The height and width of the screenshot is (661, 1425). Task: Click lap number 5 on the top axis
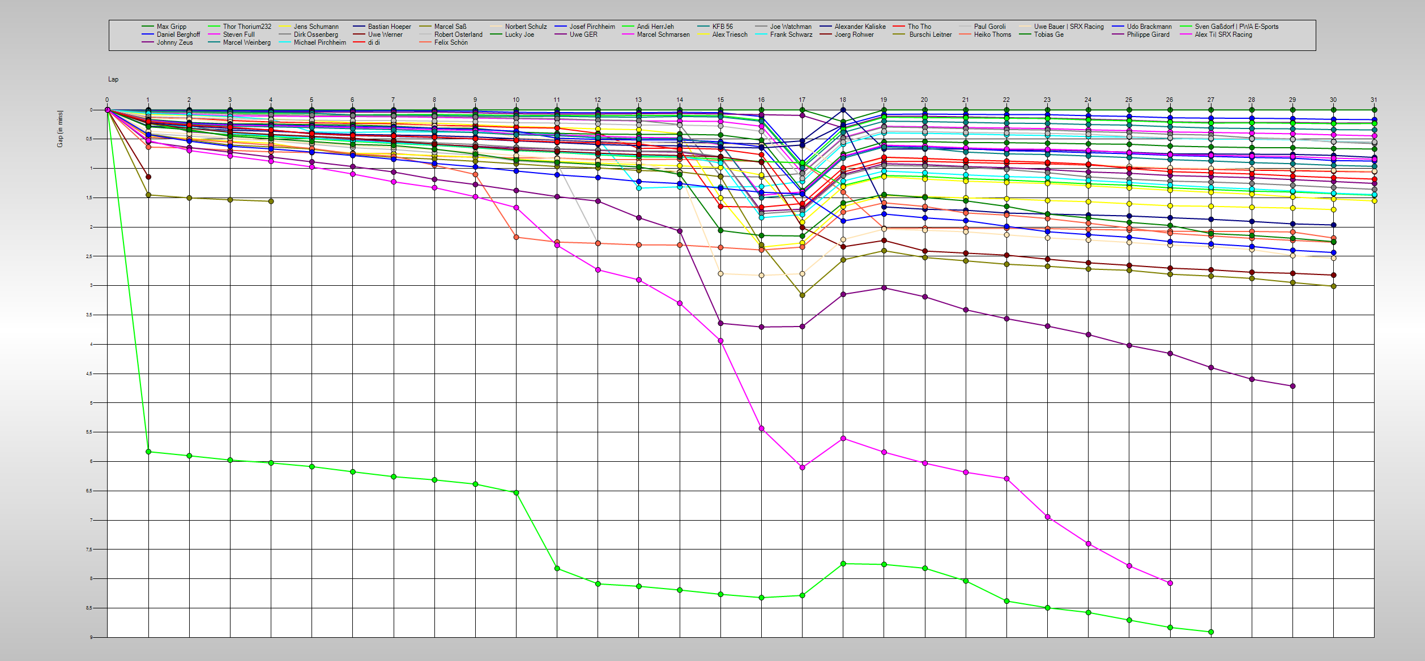point(312,100)
